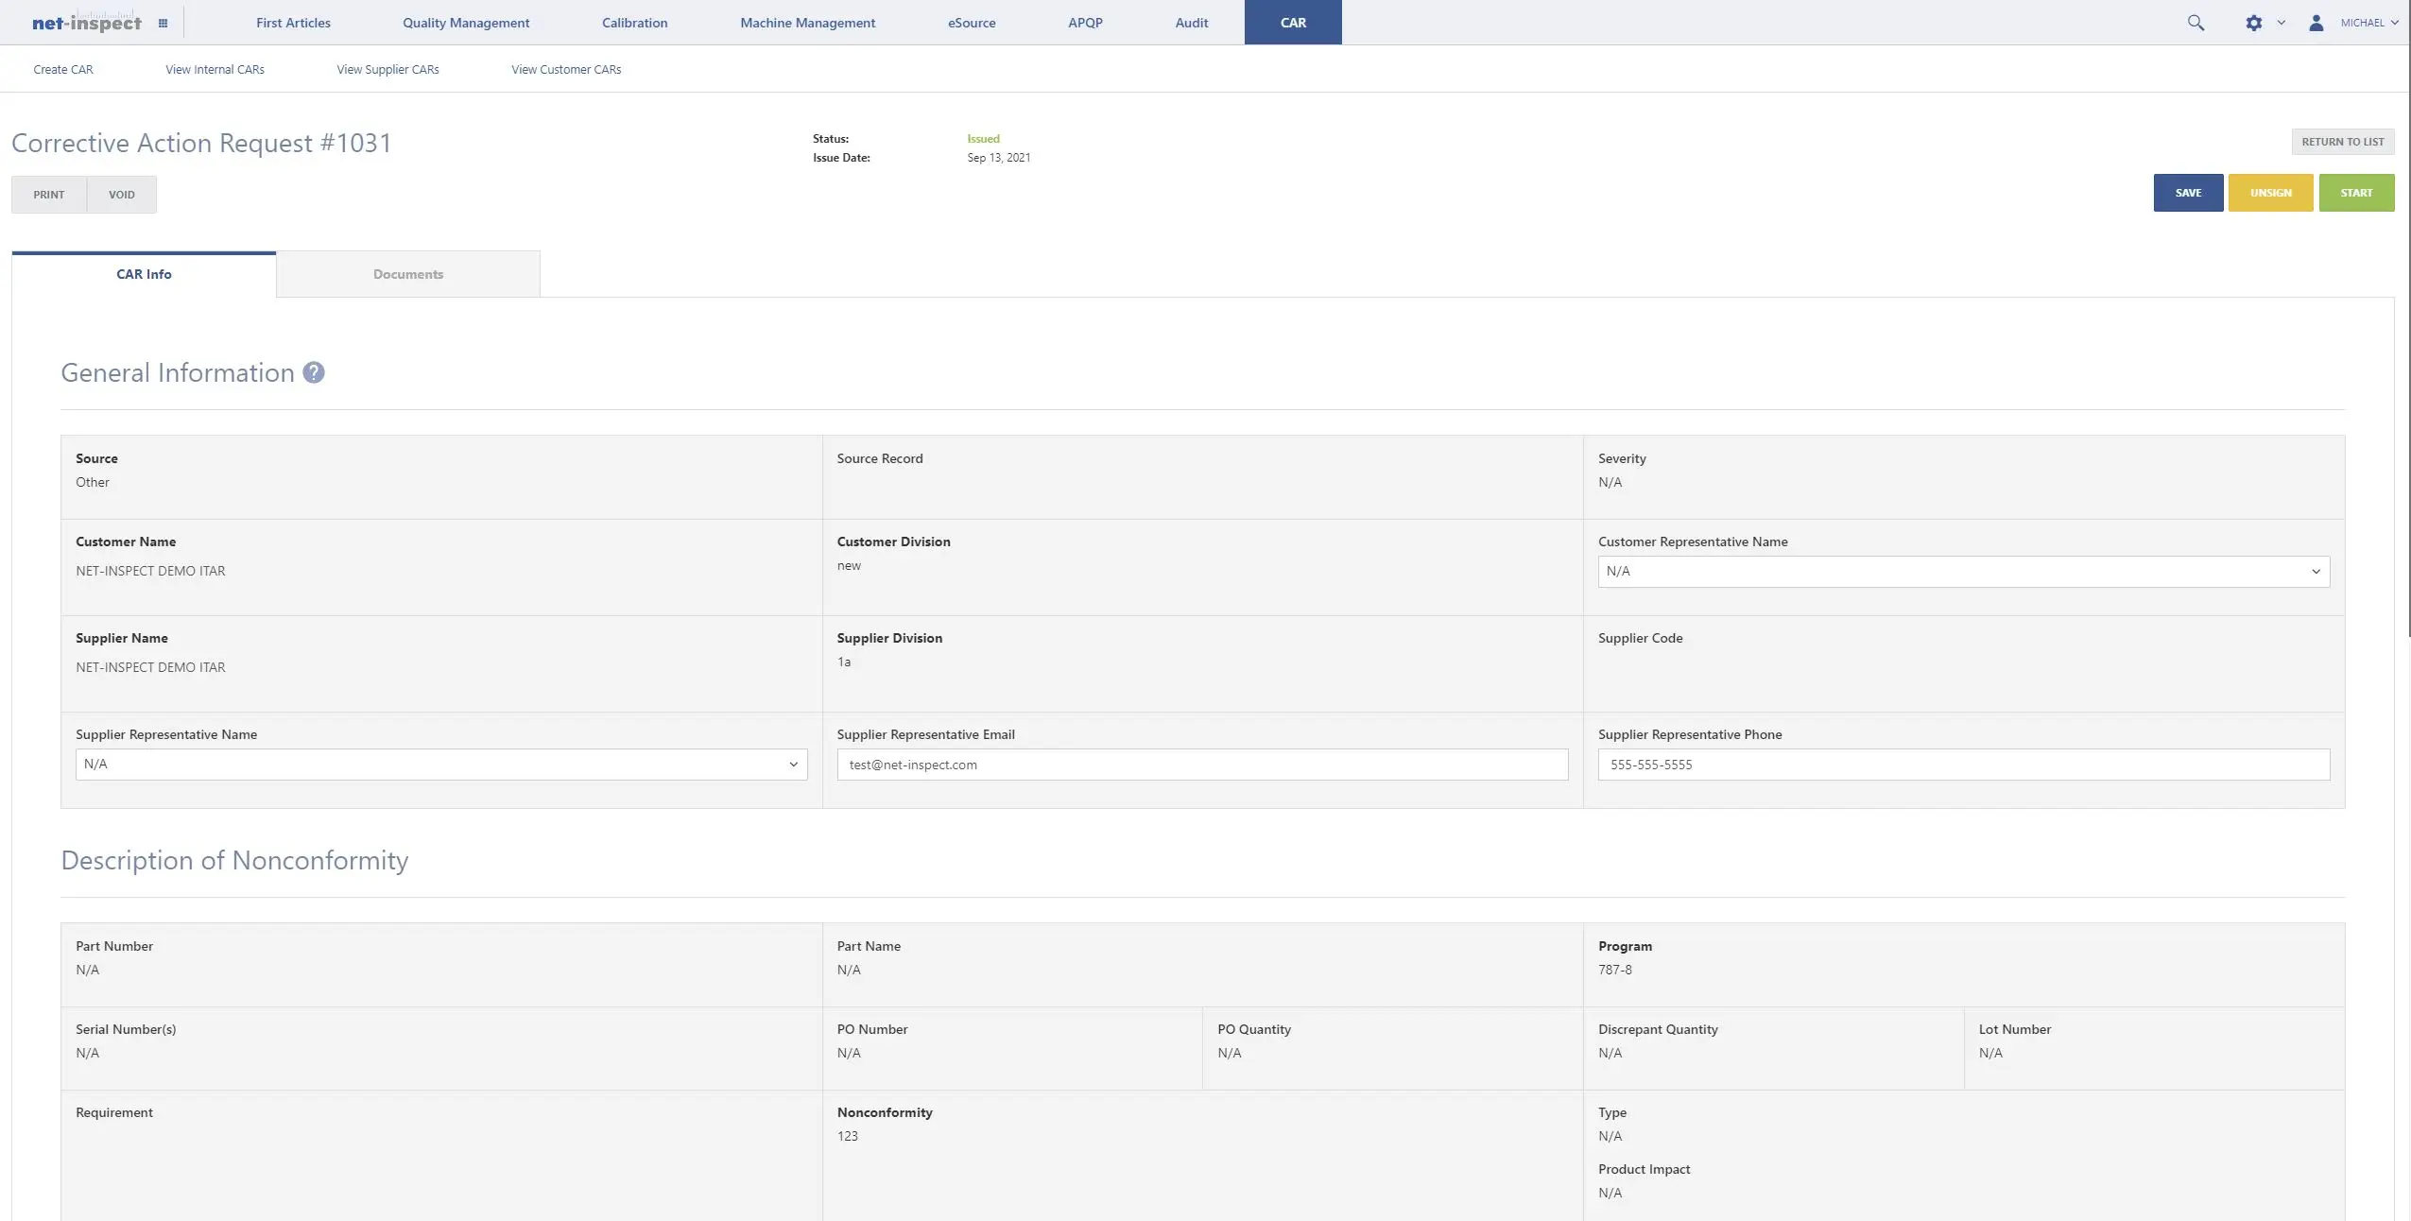Click the Supplier Representative Email field
Image resolution: width=2411 pixels, height=1221 pixels.
click(1201, 765)
